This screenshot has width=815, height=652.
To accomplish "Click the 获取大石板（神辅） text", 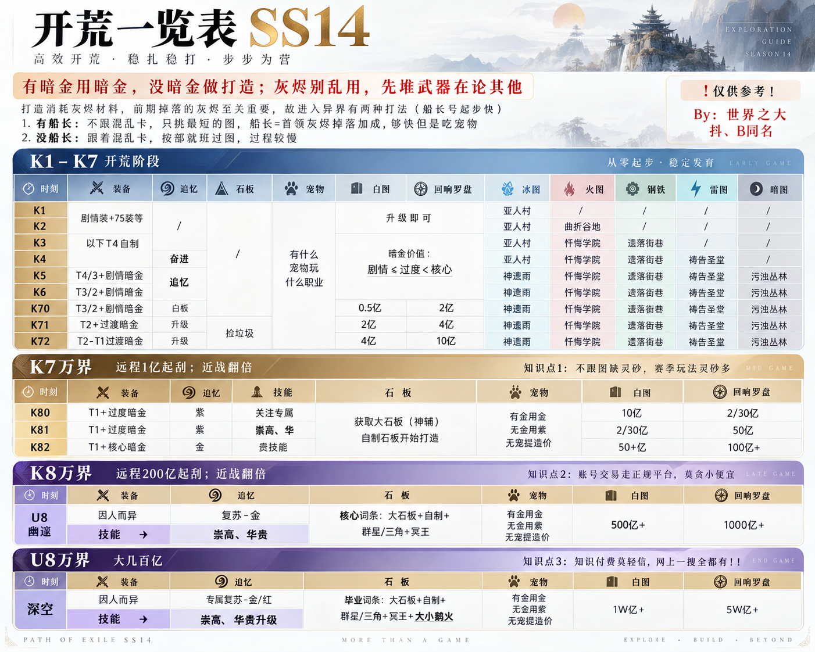I will pos(396,422).
